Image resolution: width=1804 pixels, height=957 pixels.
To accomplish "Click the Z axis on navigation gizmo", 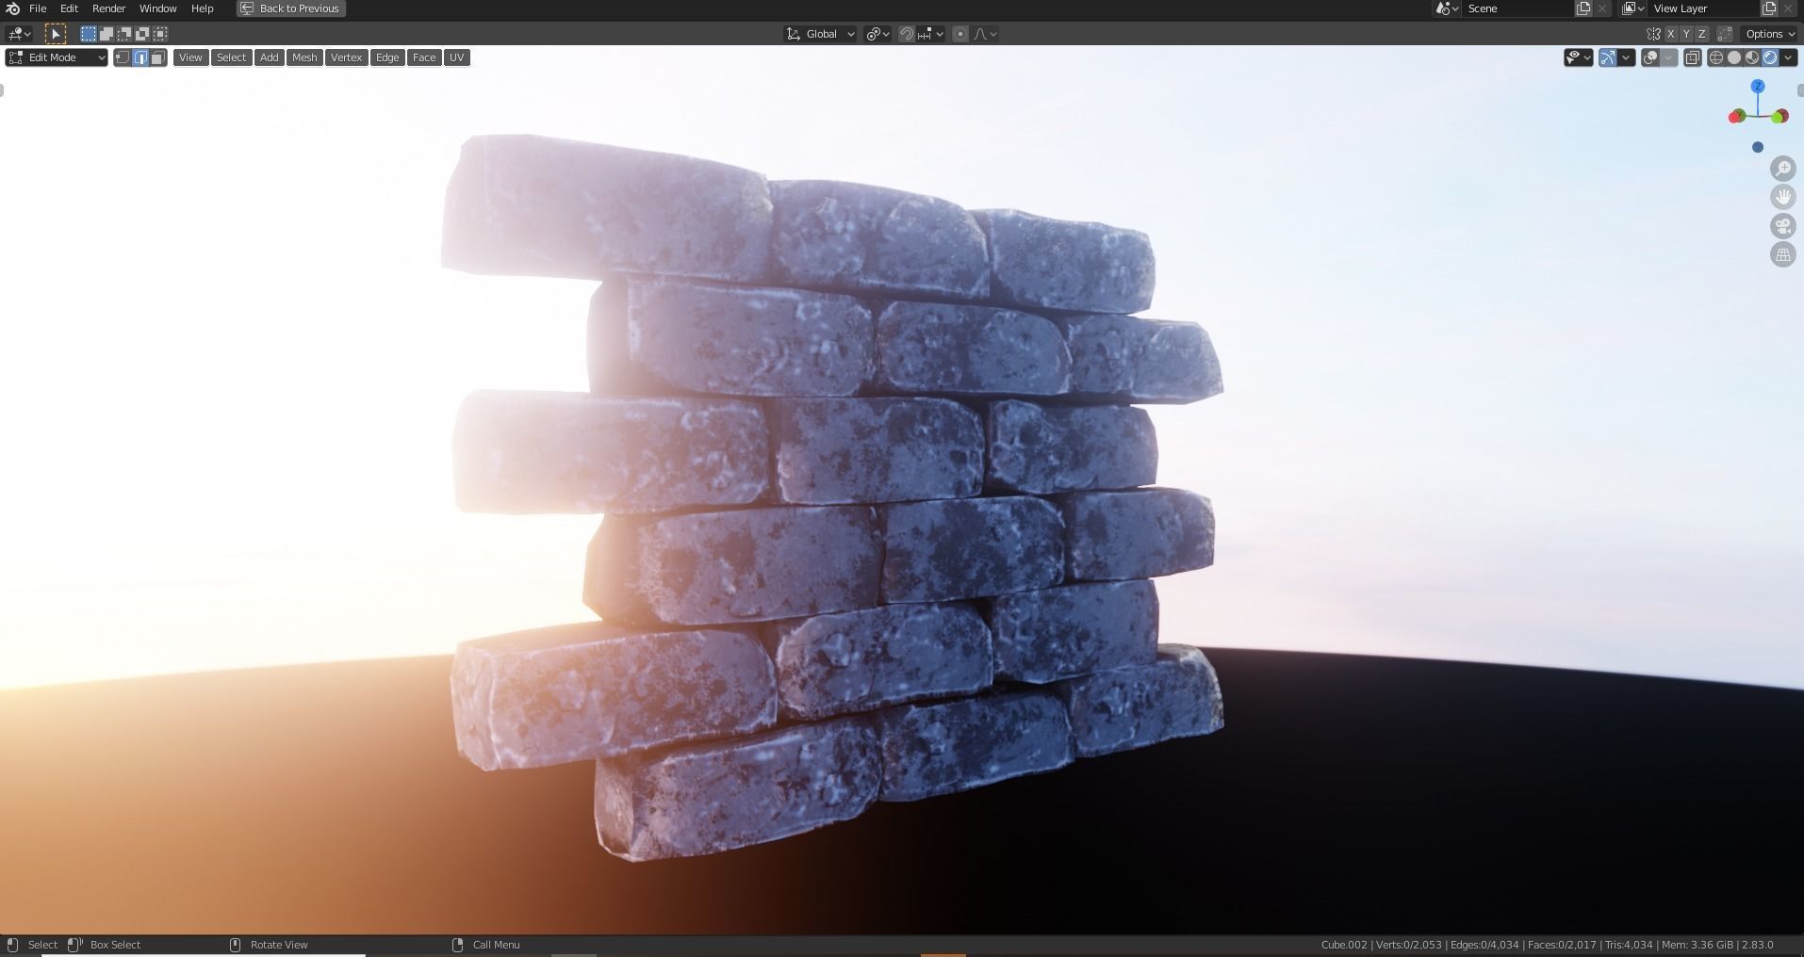I will pyautogui.click(x=1758, y=86).
